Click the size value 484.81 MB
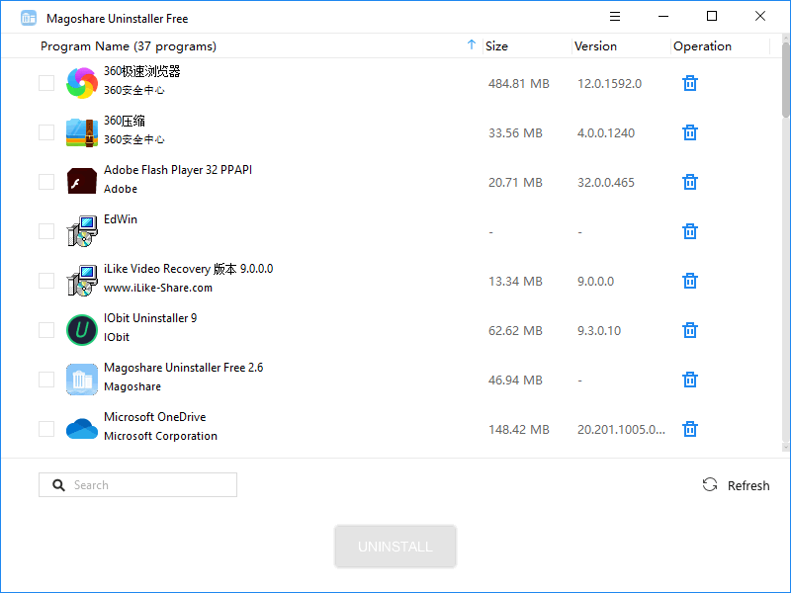 pyautogui.click(x=518, y=84)
